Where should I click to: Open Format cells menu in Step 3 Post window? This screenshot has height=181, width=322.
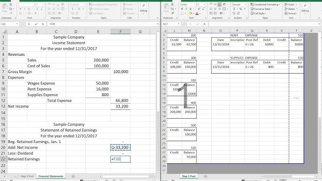(x=291, y=14)
